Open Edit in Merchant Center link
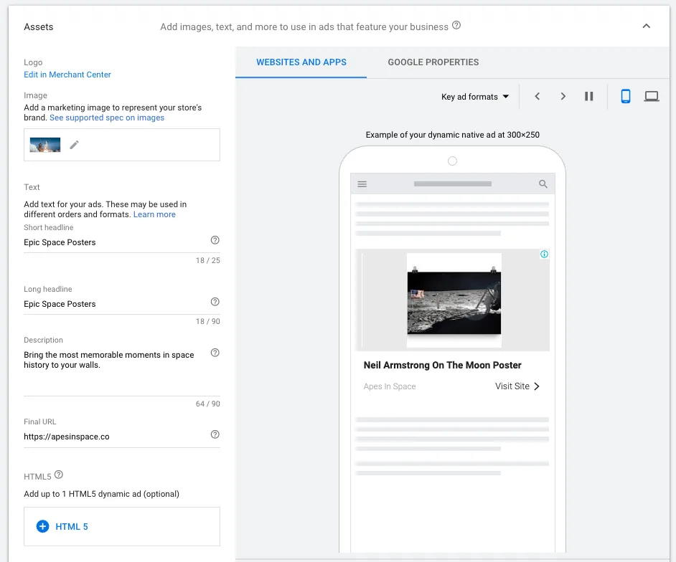Image resolution: width=676 pixels, height=562 pixels. (67, 75)
